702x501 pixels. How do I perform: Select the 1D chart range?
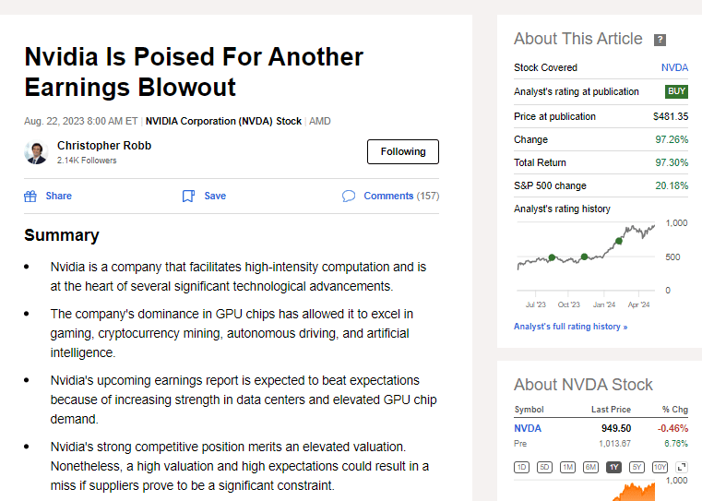coord(521,467)
